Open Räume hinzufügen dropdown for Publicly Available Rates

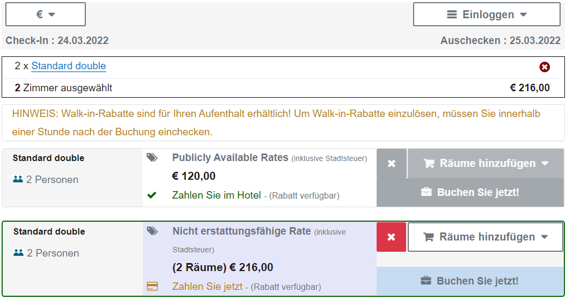pyautogui.click(x=486, y=163)
